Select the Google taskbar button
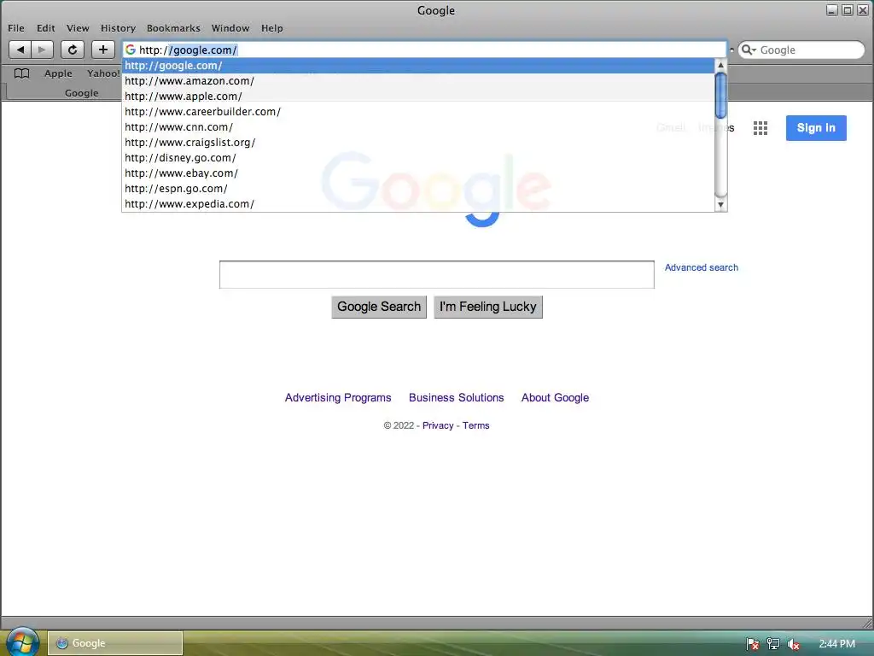 coord(115,642)
